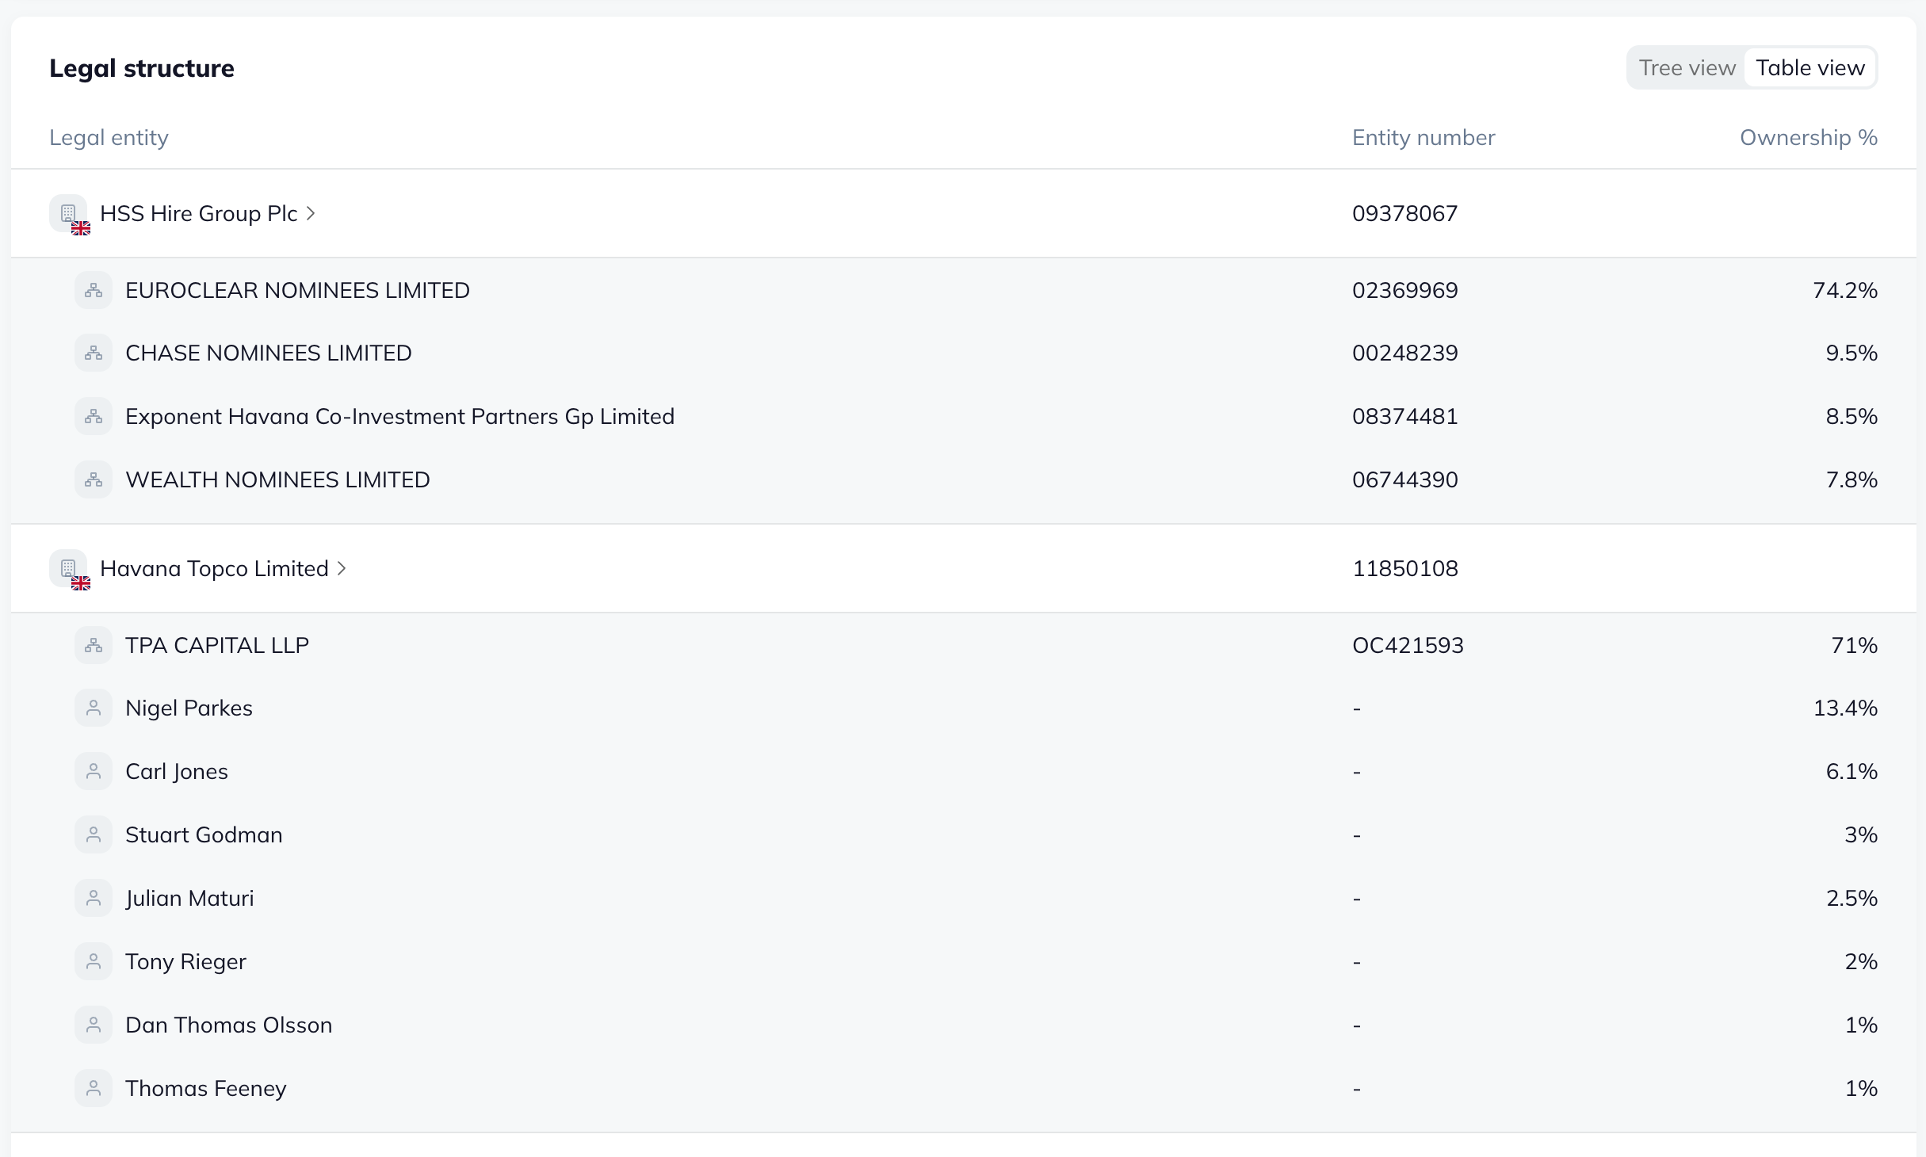Select the Dan Thomas Olsson row

[228, 1025]
